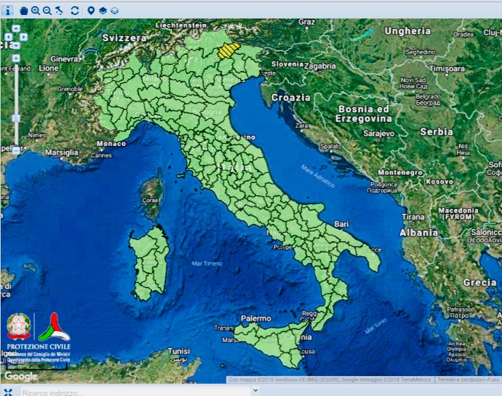The height and width of the screenshot is (396, 502).
Task: Focus the Ricerca indirizzo search field
Action: pyautogui.click(x=136, y=392)
